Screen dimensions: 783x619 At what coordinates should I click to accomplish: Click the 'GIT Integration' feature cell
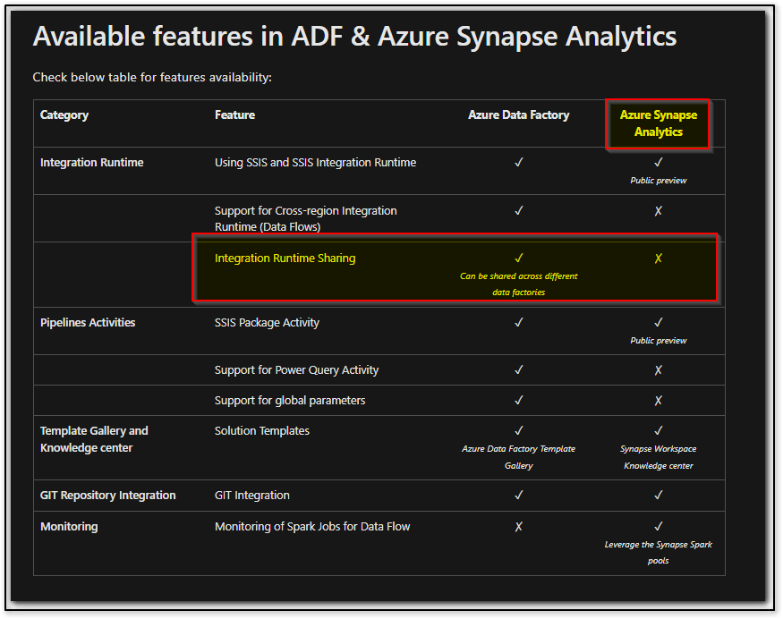252,496
